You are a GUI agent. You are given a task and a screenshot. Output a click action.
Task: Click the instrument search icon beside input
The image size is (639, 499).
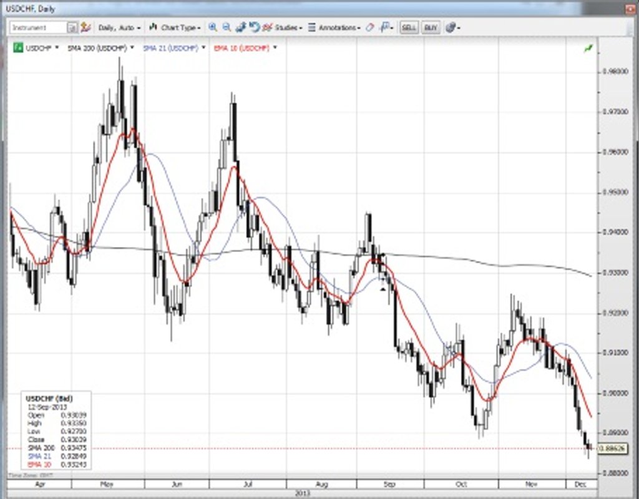[x=72, y=27]
